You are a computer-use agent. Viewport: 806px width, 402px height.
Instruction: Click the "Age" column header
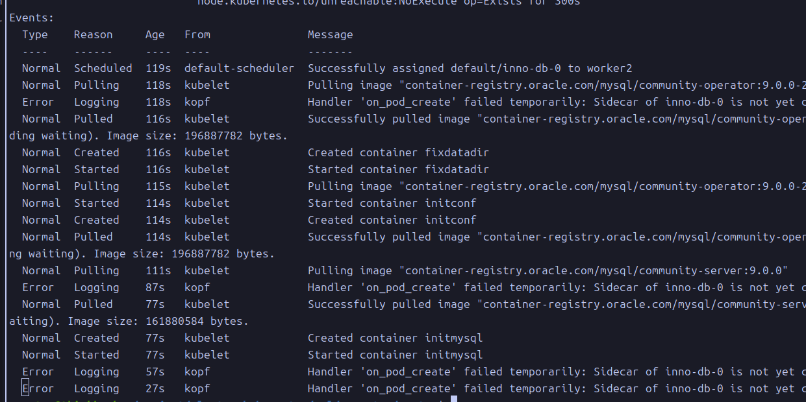click(155, 35)
